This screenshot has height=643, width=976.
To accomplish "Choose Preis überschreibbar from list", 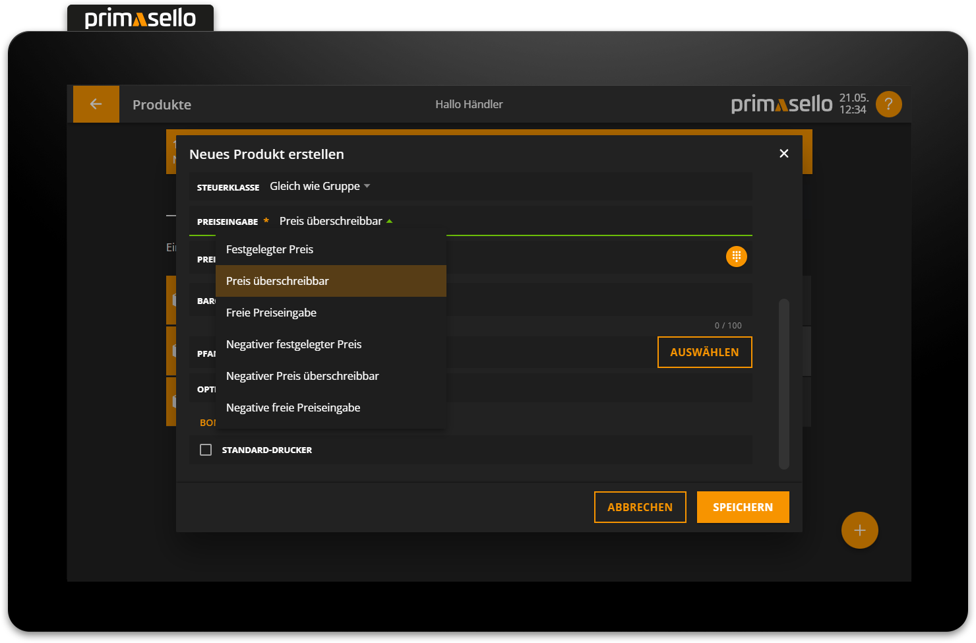I will point(278,281).
